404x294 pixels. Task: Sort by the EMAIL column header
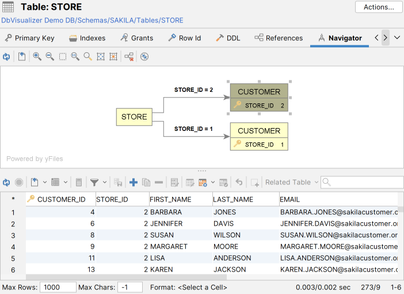pyautogui.click(x=338, y=199)
